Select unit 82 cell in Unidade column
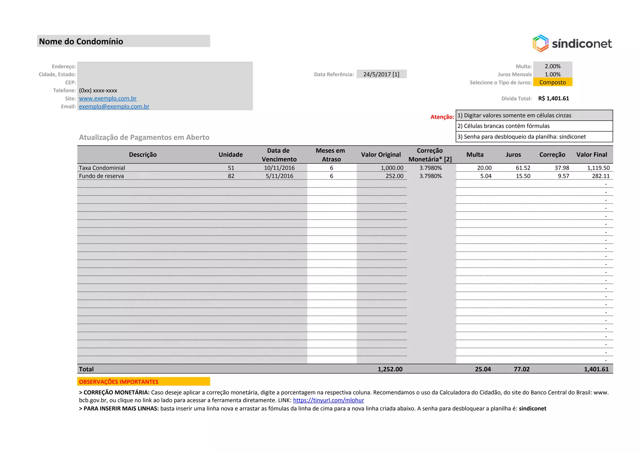Image resolution: width=640 pixels, height=452 pixels. coord(231,176)
